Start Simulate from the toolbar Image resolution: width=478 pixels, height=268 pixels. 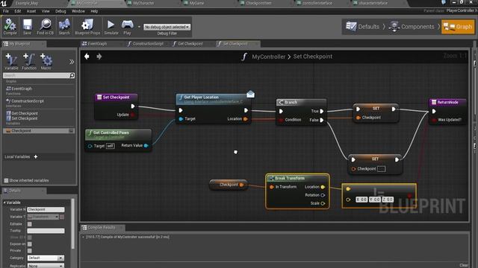111,27
